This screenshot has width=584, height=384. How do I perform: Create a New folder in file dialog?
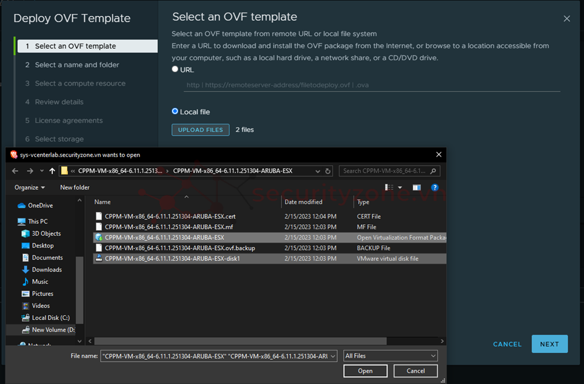[75, 188]
